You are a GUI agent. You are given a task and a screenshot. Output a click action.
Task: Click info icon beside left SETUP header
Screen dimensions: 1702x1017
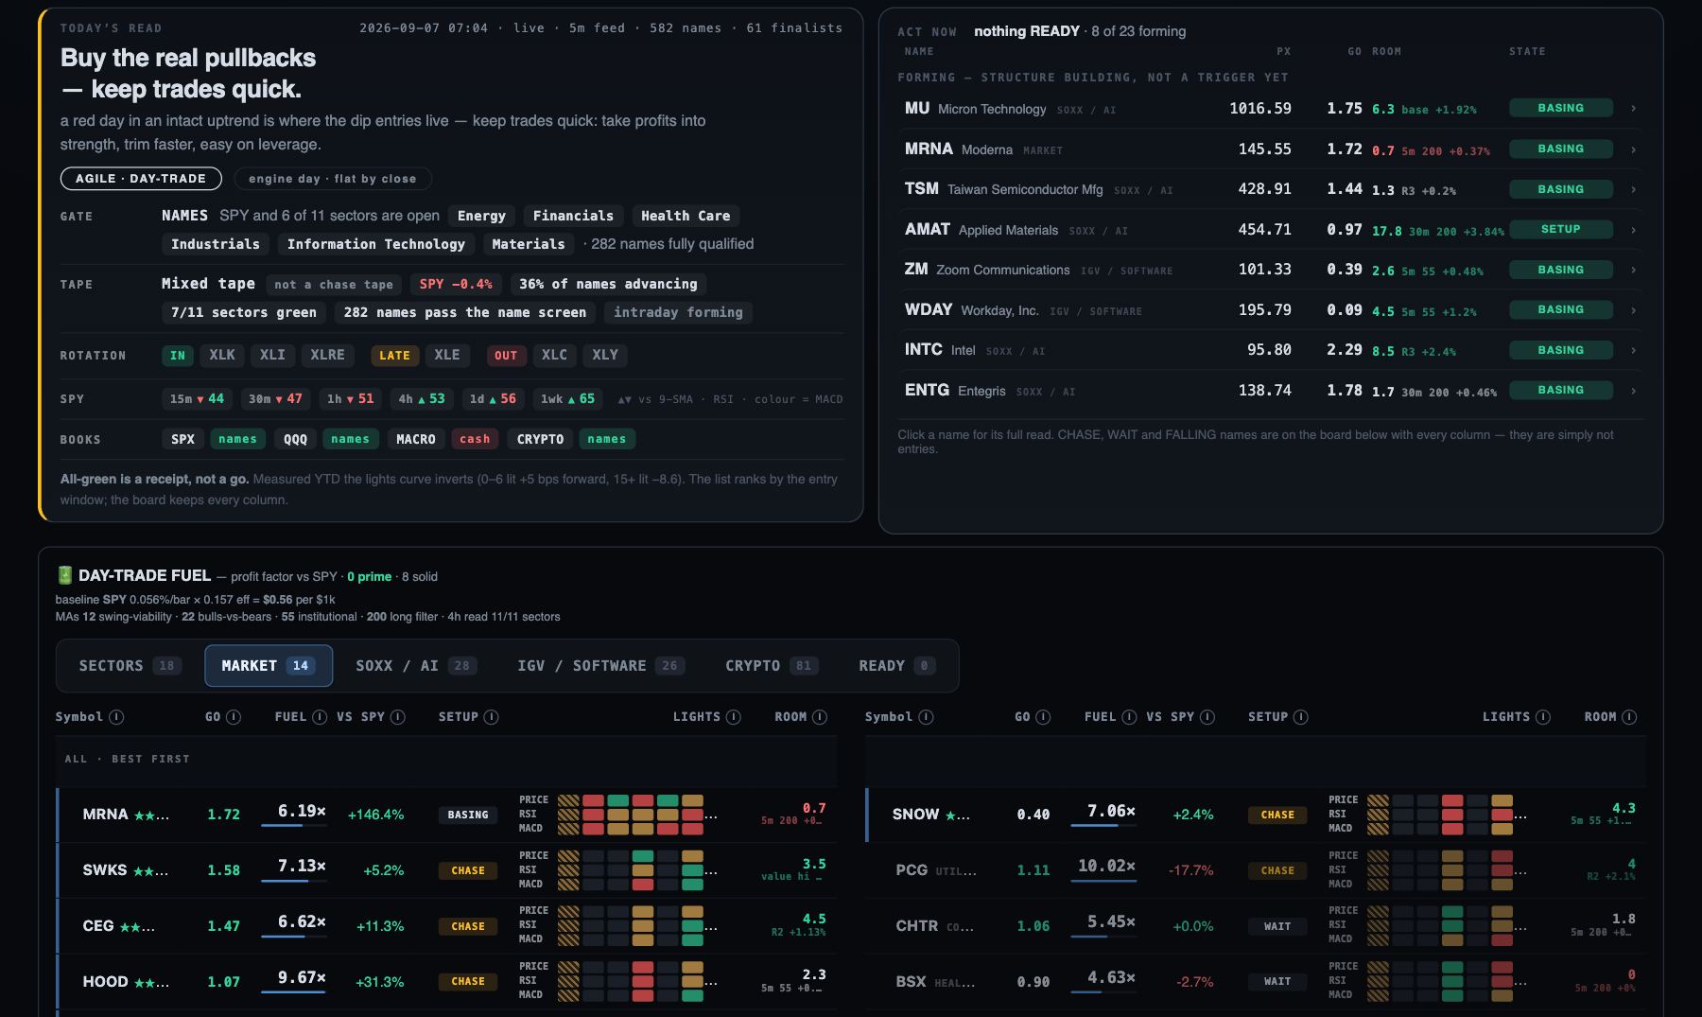pos(491,717)
